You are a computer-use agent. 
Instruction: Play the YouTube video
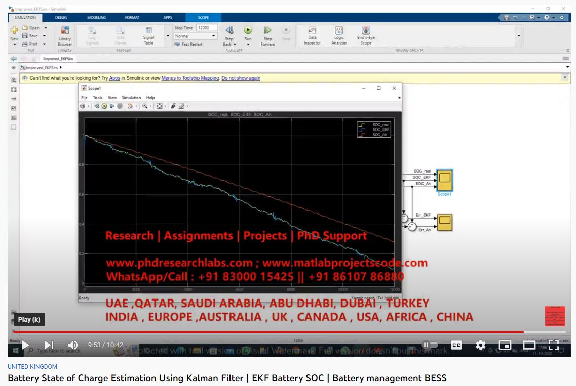[x=25, y=345]
